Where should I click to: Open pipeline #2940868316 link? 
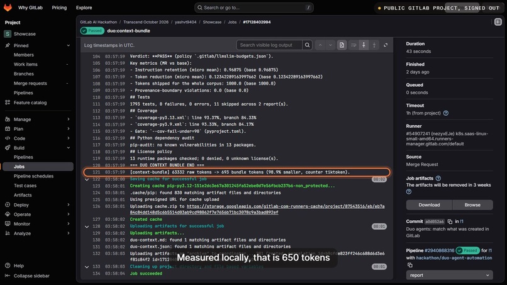[439, 250]
